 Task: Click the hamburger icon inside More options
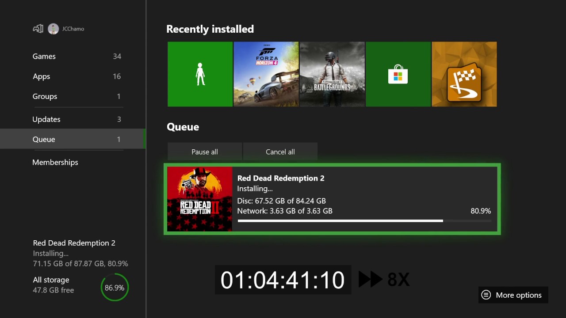click(x=486, y=295)
